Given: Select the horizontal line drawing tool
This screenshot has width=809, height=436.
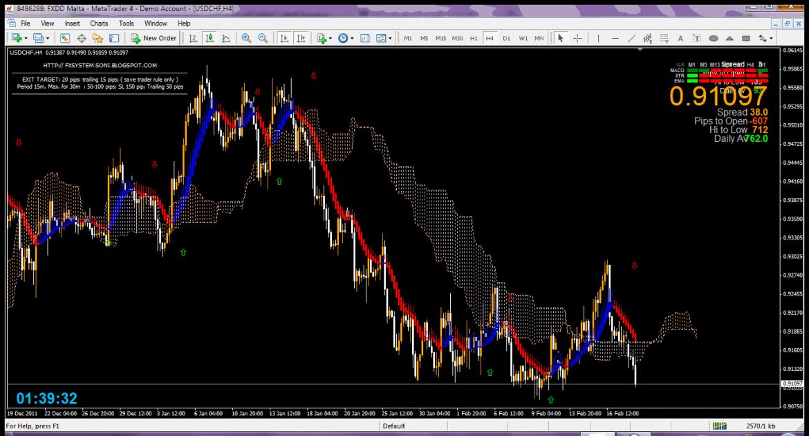Looking at the screenshot, I should click(x=614, y=38).
